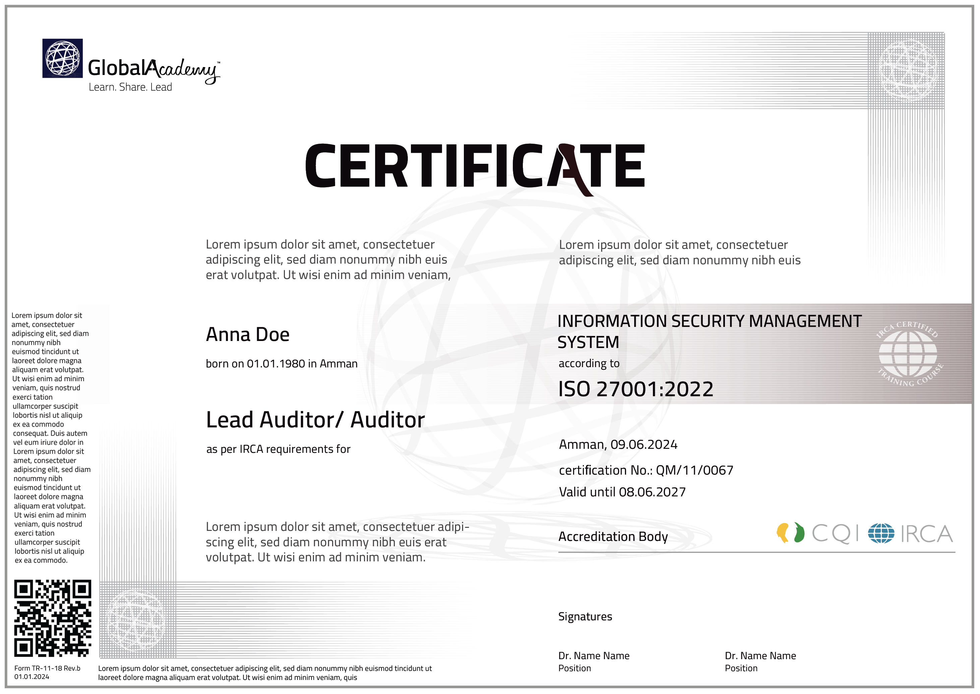Click the GlobalAcademy globe logo icon
Viewport: 980px width, 694px height.
(62, 58)
